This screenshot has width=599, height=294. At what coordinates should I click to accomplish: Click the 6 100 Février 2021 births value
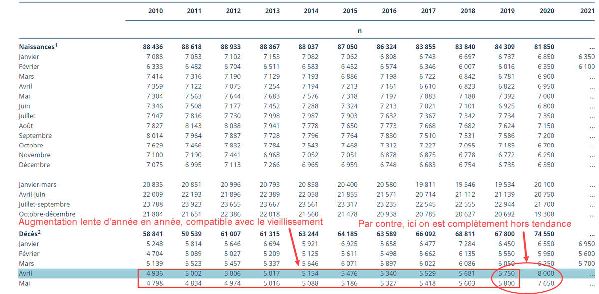(x=587, y=66)
